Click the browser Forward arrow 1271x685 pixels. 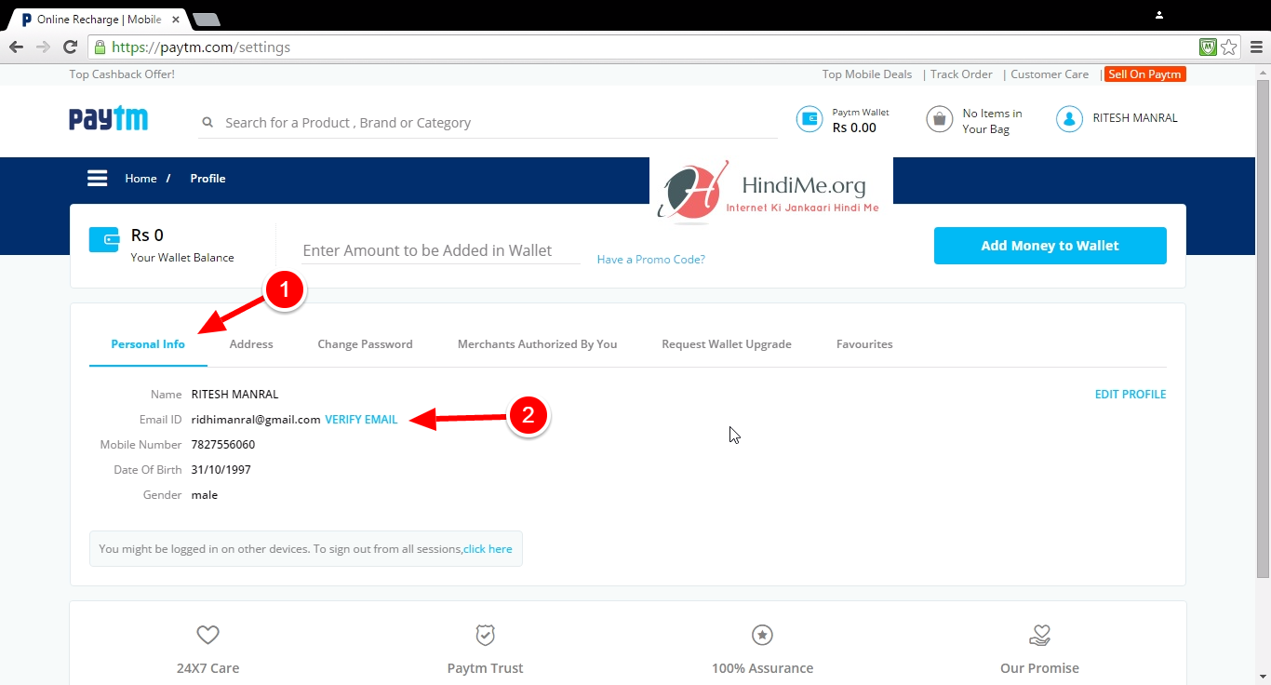click(43, 47)
